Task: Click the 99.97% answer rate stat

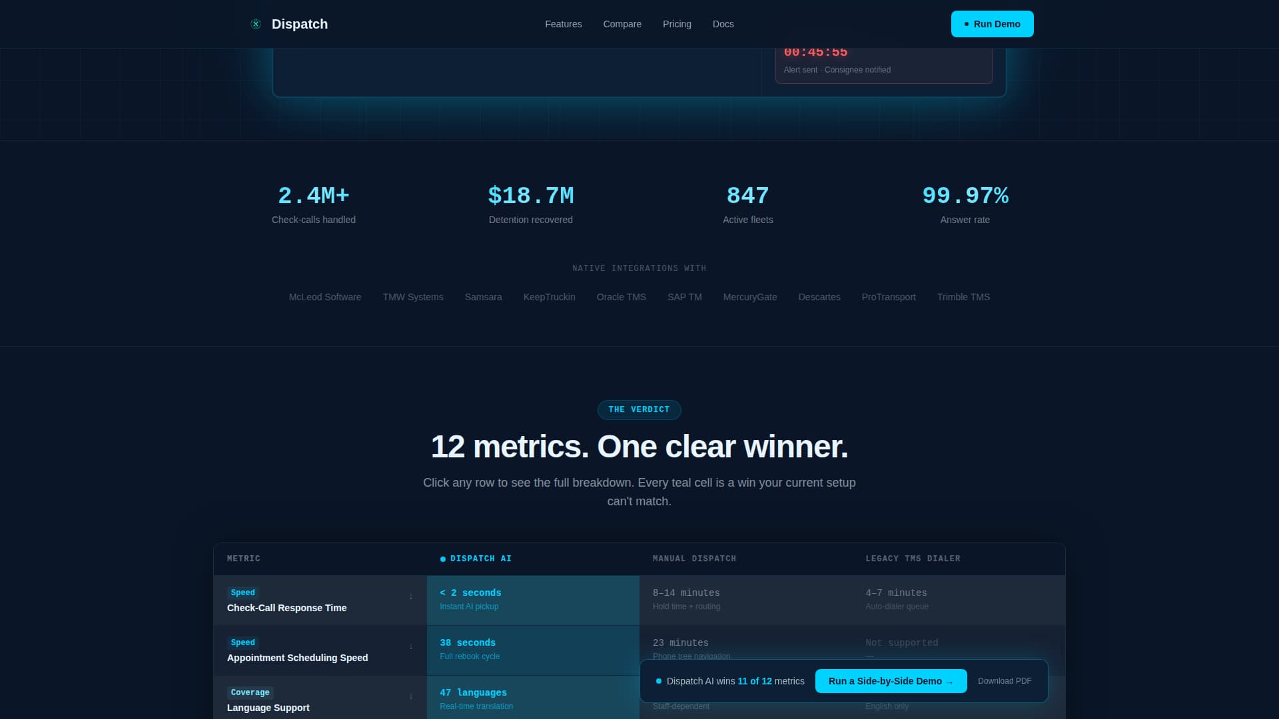Action: coord(965,204)
